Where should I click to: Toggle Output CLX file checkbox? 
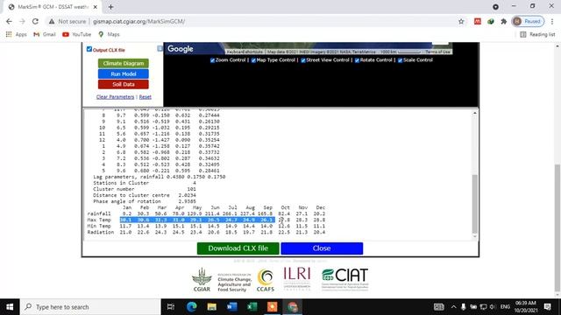tap(89, 49)
